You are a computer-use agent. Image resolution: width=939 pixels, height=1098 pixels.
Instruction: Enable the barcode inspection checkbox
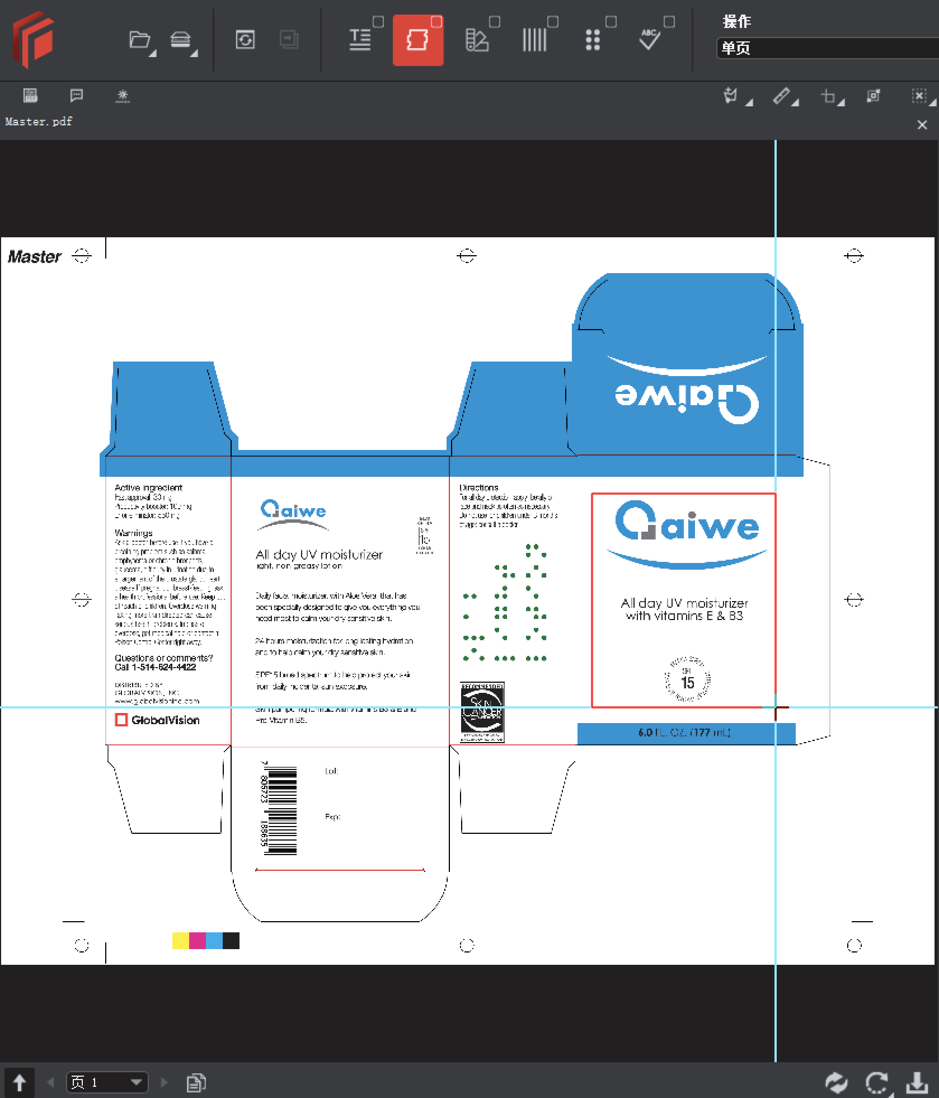pos(553,22)
